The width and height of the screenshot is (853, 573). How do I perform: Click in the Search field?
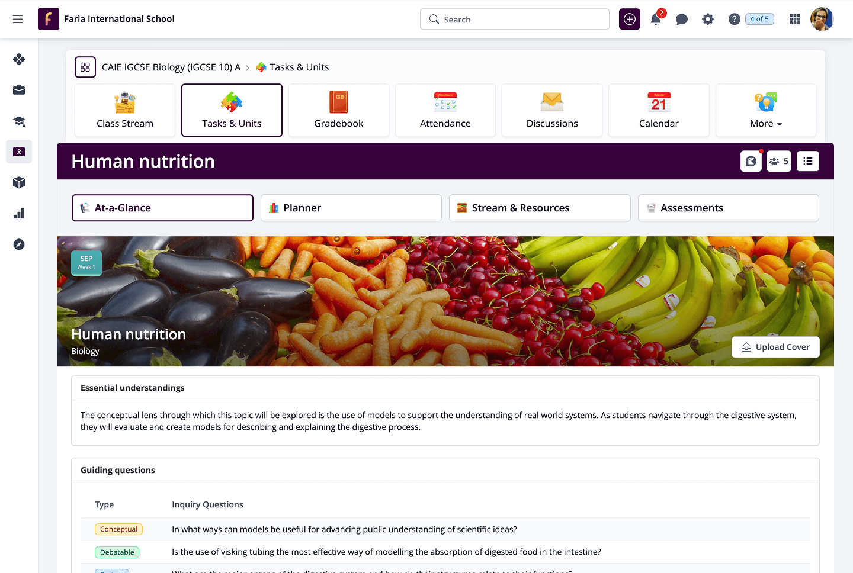point(515,19)
